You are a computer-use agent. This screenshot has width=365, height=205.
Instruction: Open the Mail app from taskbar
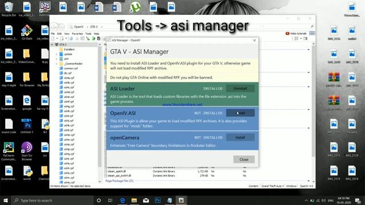pyautogui.click(x=146, y=200)
